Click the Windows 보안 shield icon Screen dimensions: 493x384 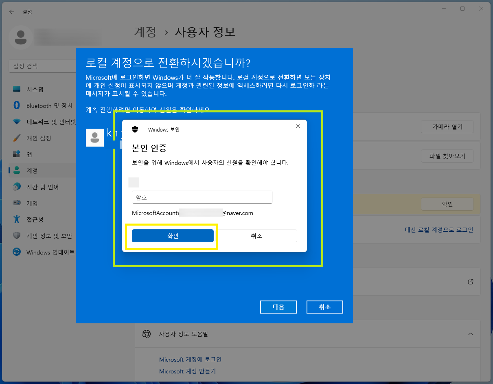pyautogui.click(x=135, y=129)
